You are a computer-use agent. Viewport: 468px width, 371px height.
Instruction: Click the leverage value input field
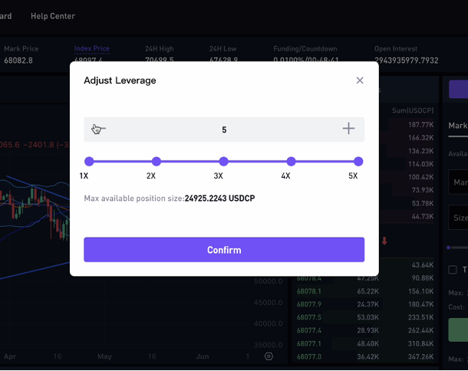pyautogui.click(x=224, y=130)
